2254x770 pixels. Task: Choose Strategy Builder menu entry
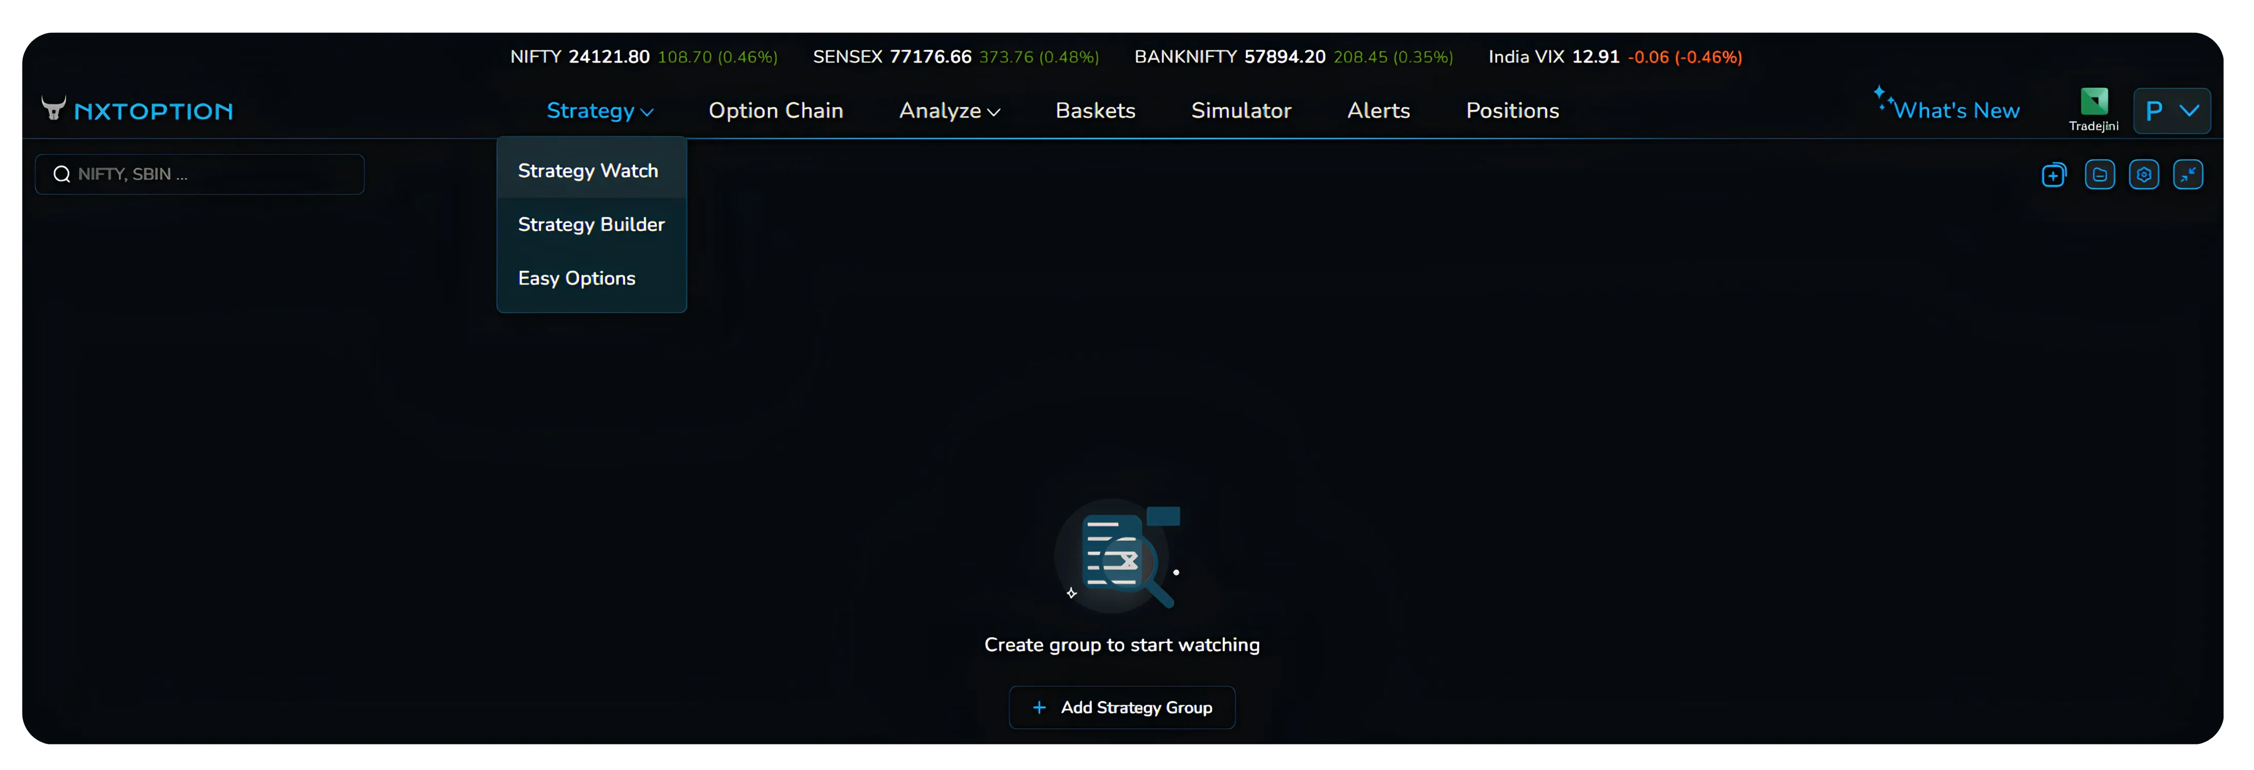pos(592,225)
